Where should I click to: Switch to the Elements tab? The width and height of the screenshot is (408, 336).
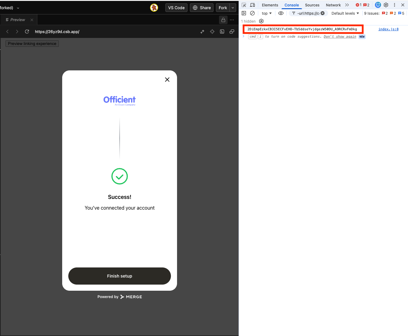[270, 5]
